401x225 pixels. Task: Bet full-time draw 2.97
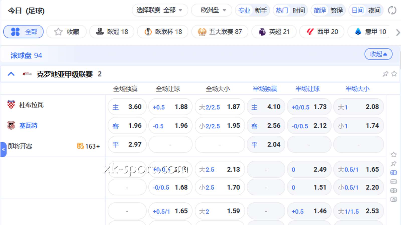point(127,144)
